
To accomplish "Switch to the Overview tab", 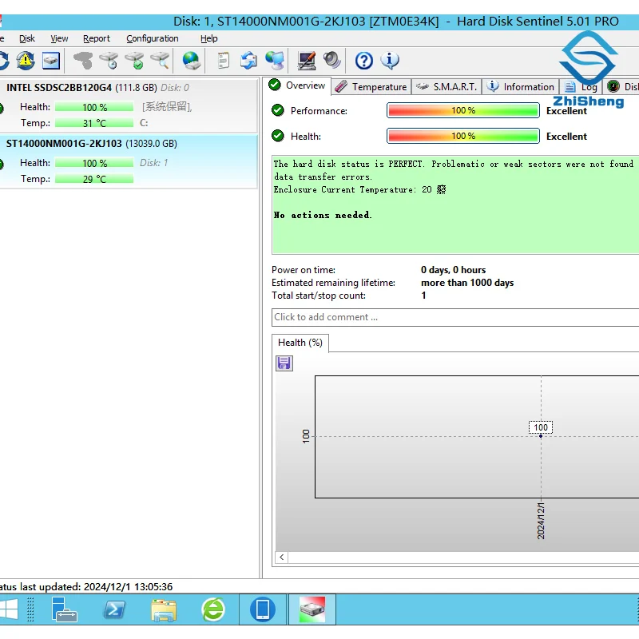I will (x=297, y=85).
